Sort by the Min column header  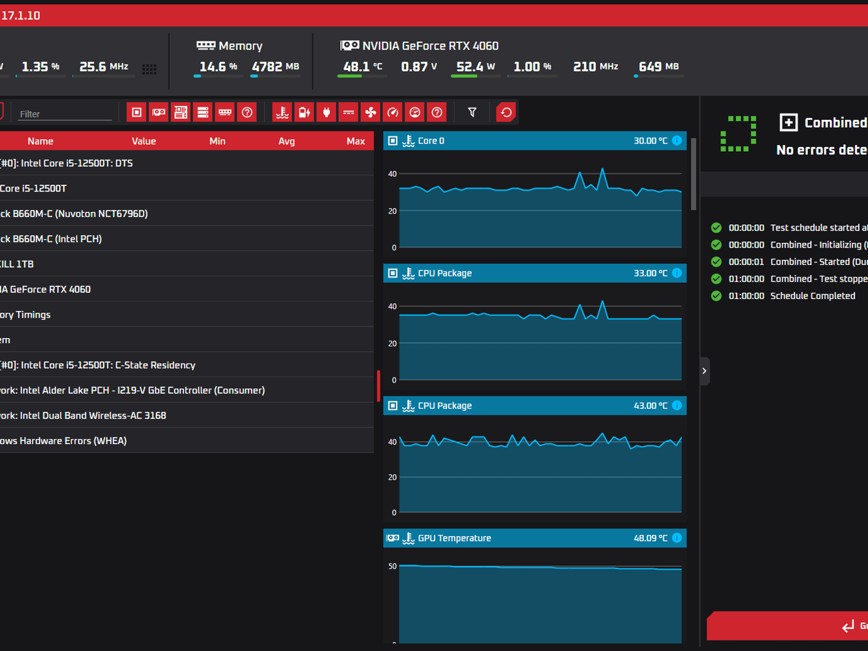click(x=217, y=141)
